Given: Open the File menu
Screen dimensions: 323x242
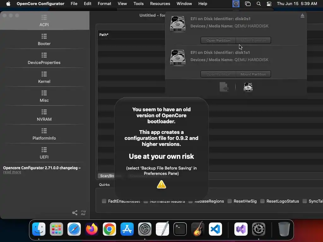Looking at the screenshot, I should pyautogui.click(x=74, y=4).
